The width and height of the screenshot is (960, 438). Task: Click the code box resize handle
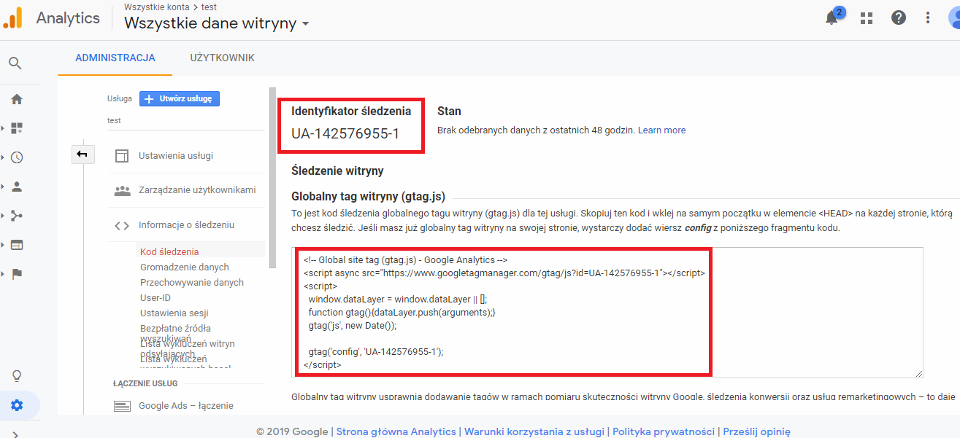(918, 372)
